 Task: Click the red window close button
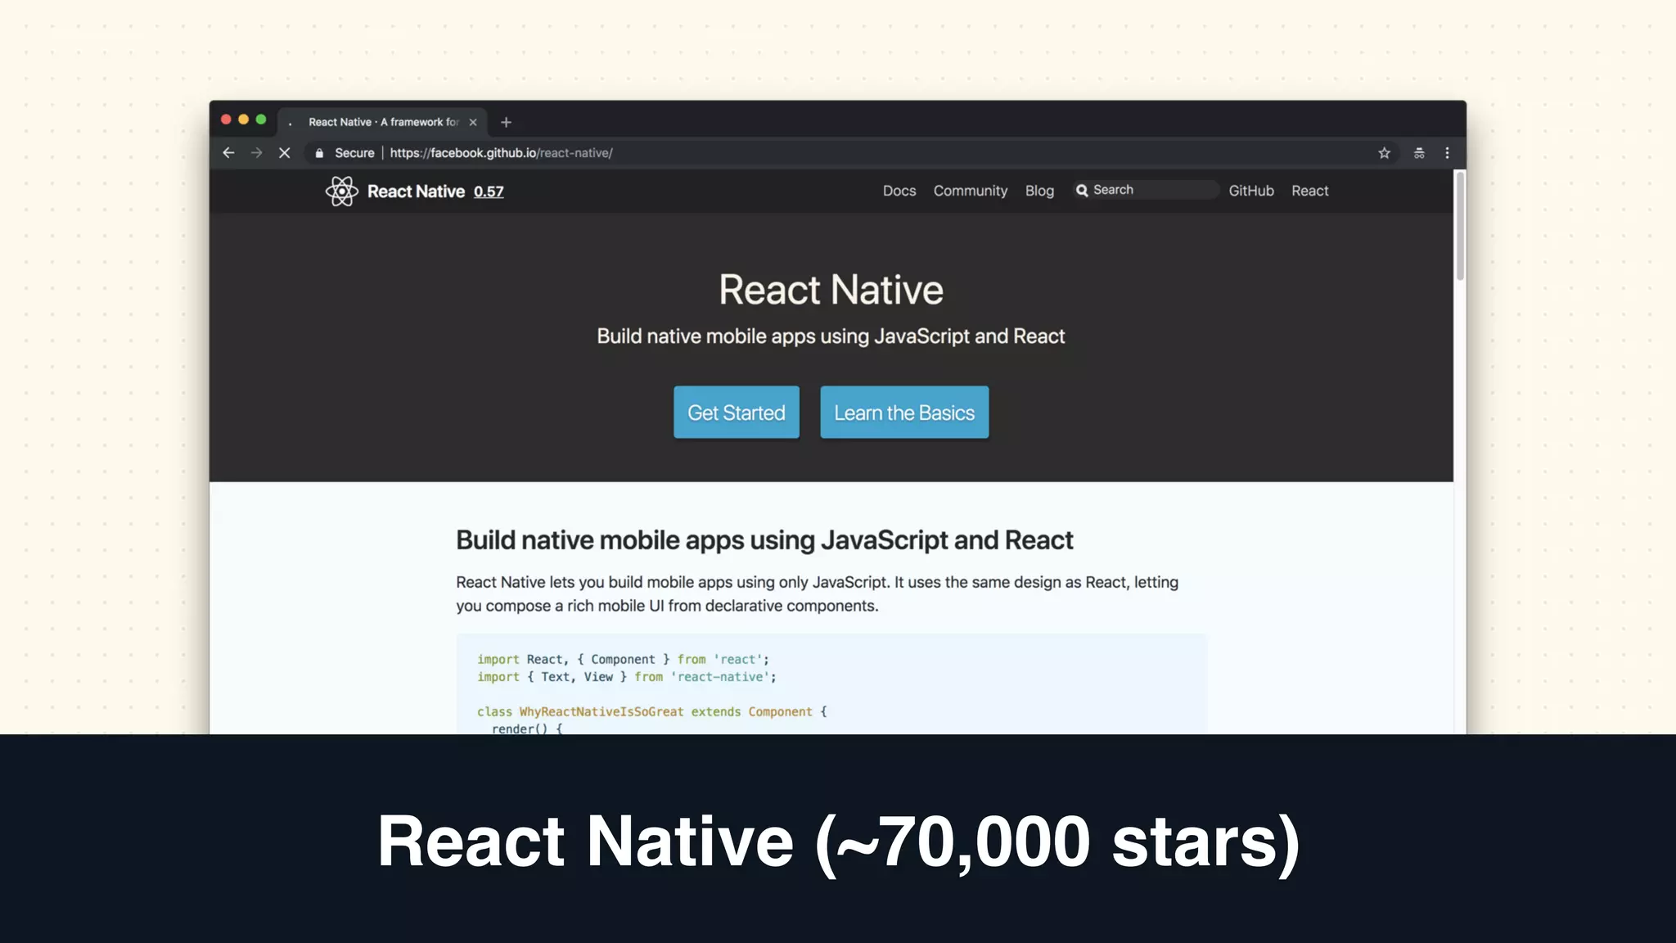[226, 120]
